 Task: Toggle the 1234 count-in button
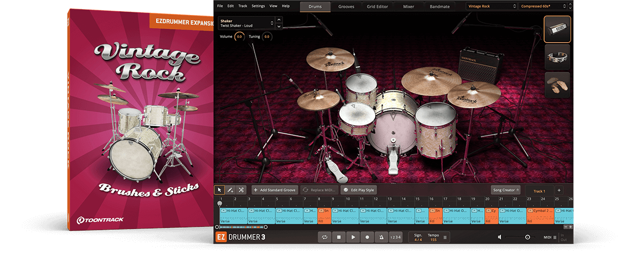(x=395, y=237)
